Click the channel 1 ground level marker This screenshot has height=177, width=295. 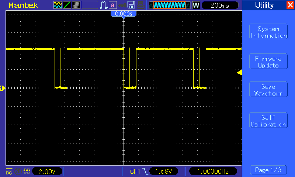(x=3, y=88)
